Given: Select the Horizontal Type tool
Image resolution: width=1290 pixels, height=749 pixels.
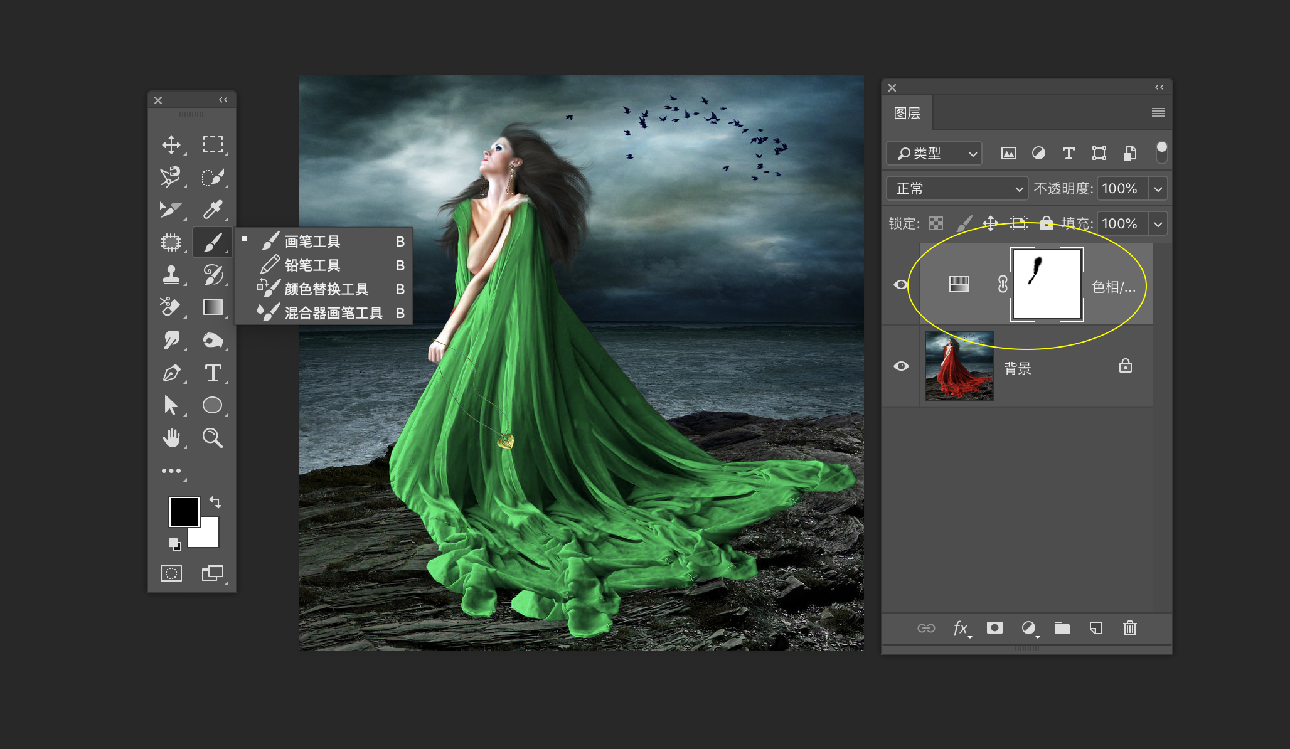Looking at the screenshot, I should coord(213,373).
